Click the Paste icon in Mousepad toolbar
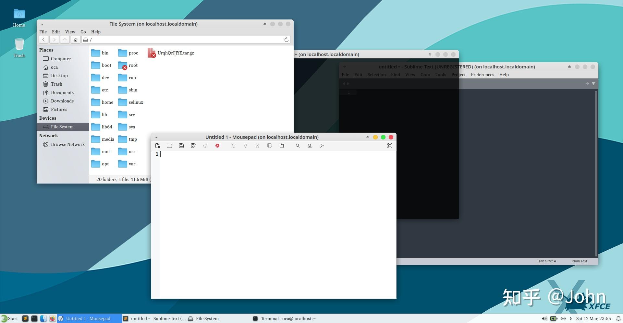Image resolution: width=623 pixels, height=323 pixels. (281, 146)
